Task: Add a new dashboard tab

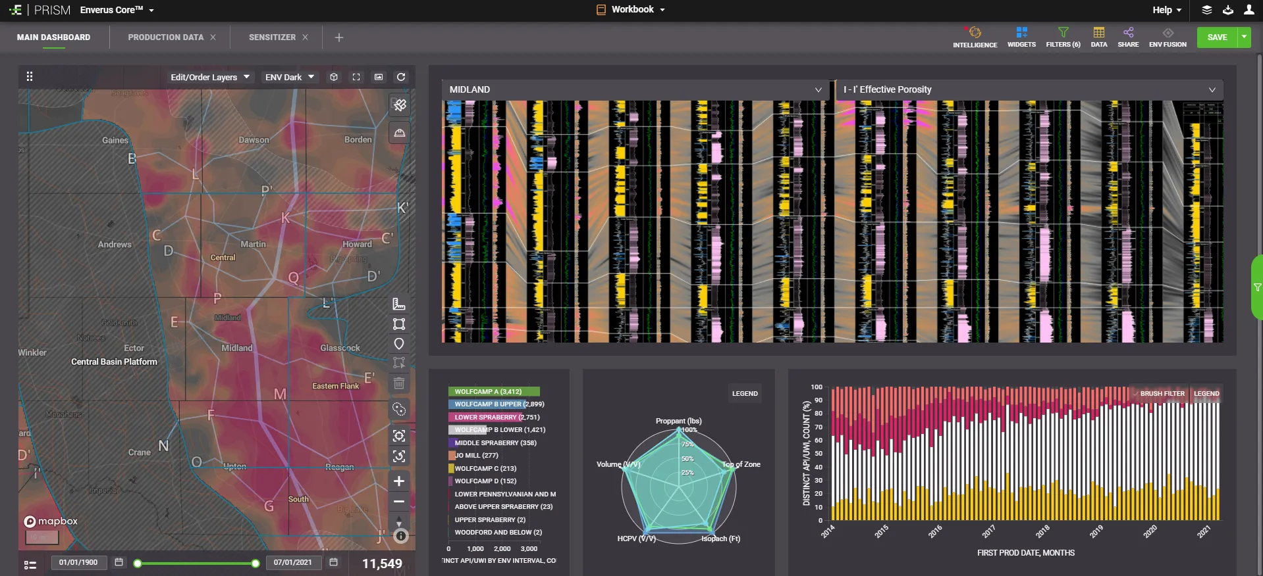Action: 339,37
